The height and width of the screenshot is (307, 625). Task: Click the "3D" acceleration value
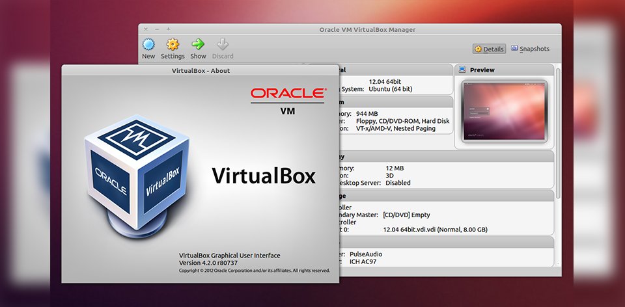390,175
